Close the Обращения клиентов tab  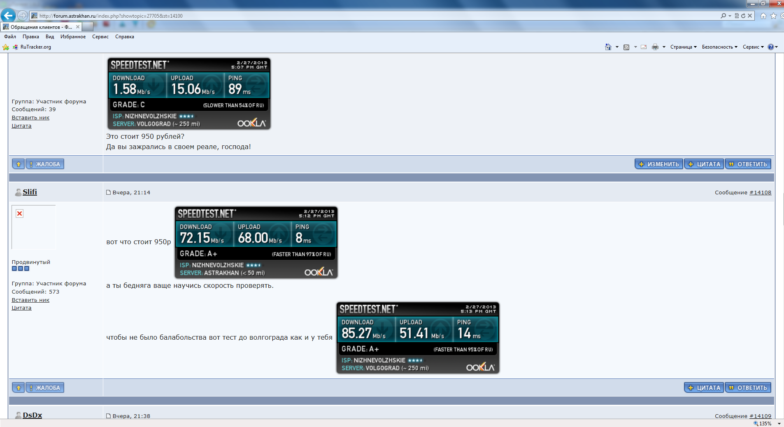[x=78, y=27]
